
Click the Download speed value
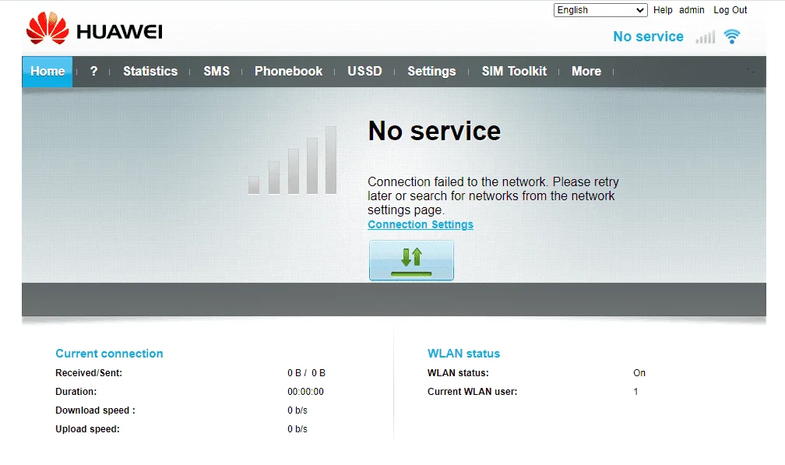(x=297, y=410)
